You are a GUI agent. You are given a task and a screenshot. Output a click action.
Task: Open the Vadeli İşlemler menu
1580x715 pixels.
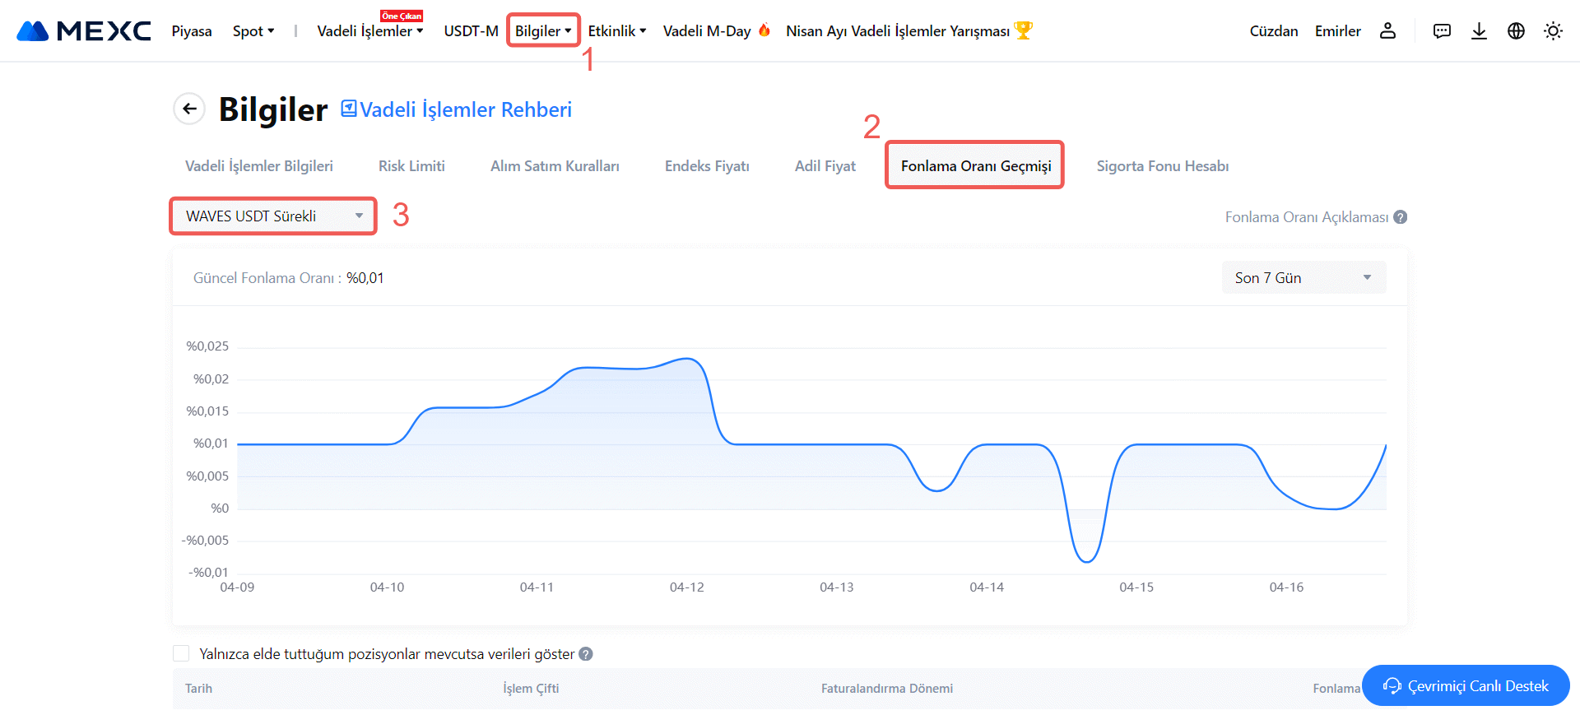[x=369, y=31]
